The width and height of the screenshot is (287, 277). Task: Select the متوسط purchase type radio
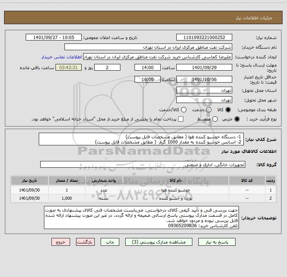coord(215,119)
